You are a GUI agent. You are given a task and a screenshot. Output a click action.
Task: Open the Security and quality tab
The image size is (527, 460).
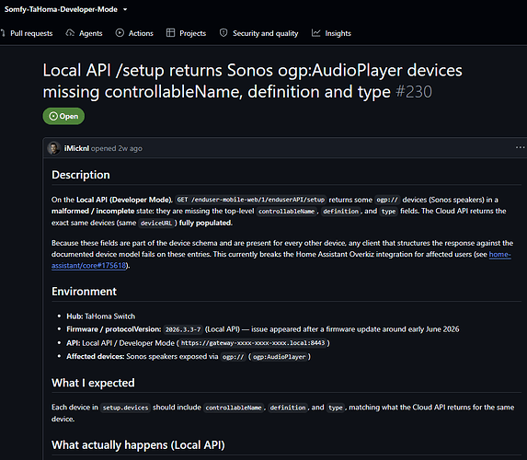(258, 33)
